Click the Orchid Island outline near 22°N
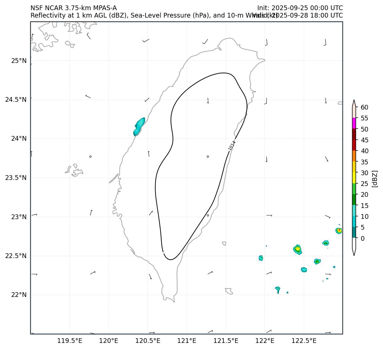Viewport: 383px width, 349px height. 229,291
